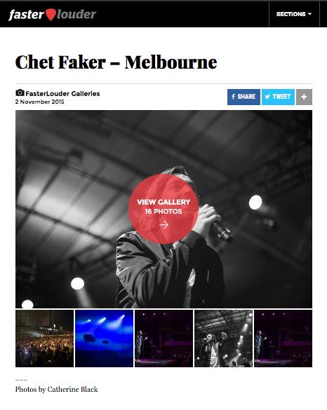Image resolution: width=327 pixels, height=410 pixels.
Task: Click the arrow in the red gallery circle
Action: pyautogui.click(x=163, y=224)
